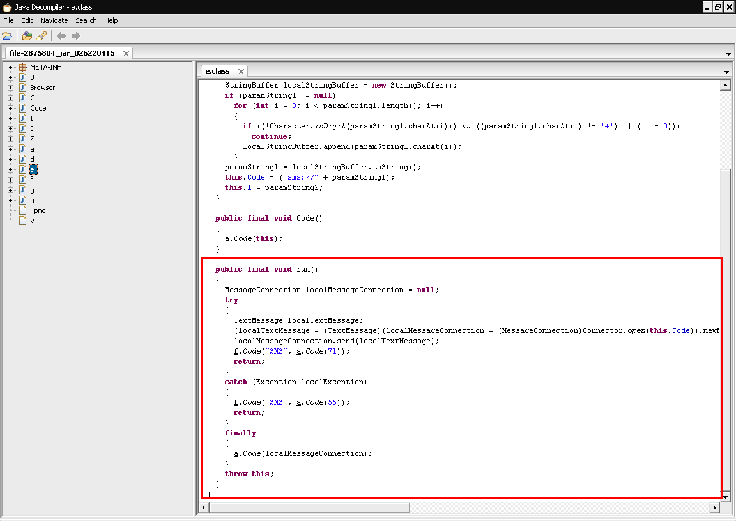Viewport: 736px width, 521px height.
Task: Open the File menu
Action: 8,20
